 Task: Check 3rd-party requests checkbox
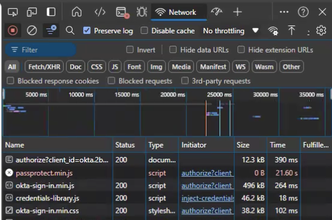tap(184, 81)
